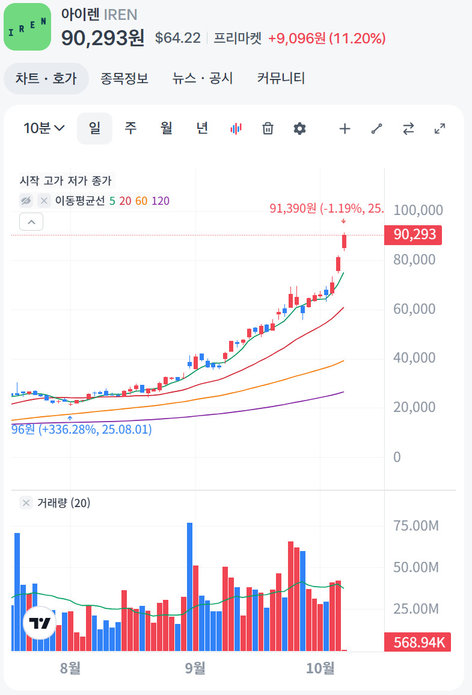Select the 주 weekly period button
This screenshot has height=695, width=472.
click(130, 128)
